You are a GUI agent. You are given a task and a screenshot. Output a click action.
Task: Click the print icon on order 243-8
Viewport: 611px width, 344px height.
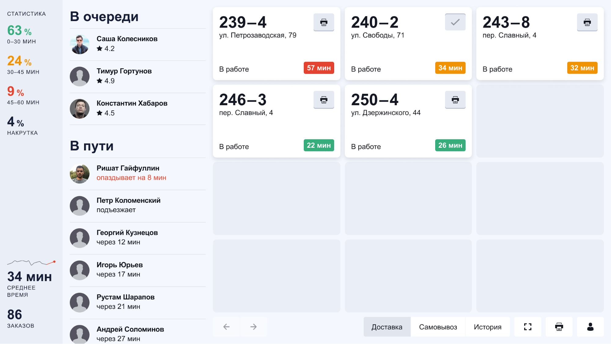587,22
